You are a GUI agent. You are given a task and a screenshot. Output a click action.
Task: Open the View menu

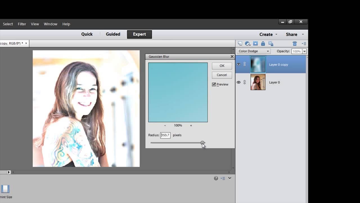[x=35, y=24]
